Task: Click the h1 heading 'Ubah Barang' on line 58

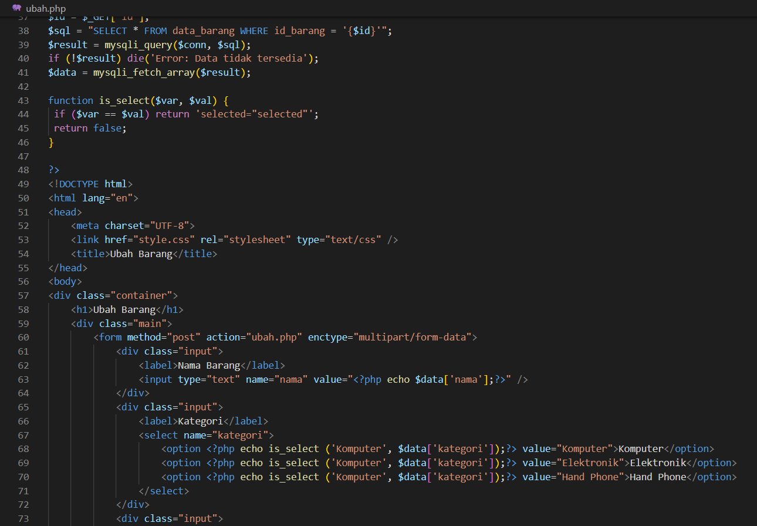Action: [x=124, y=309]
